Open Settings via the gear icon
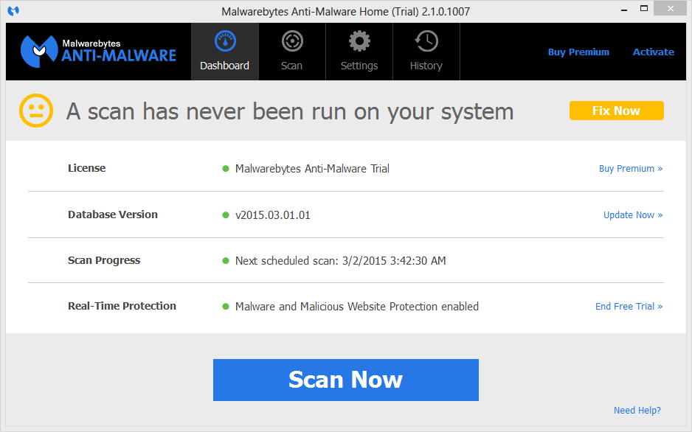The height and width of the screenshot is (432, 692). point(359,41)
